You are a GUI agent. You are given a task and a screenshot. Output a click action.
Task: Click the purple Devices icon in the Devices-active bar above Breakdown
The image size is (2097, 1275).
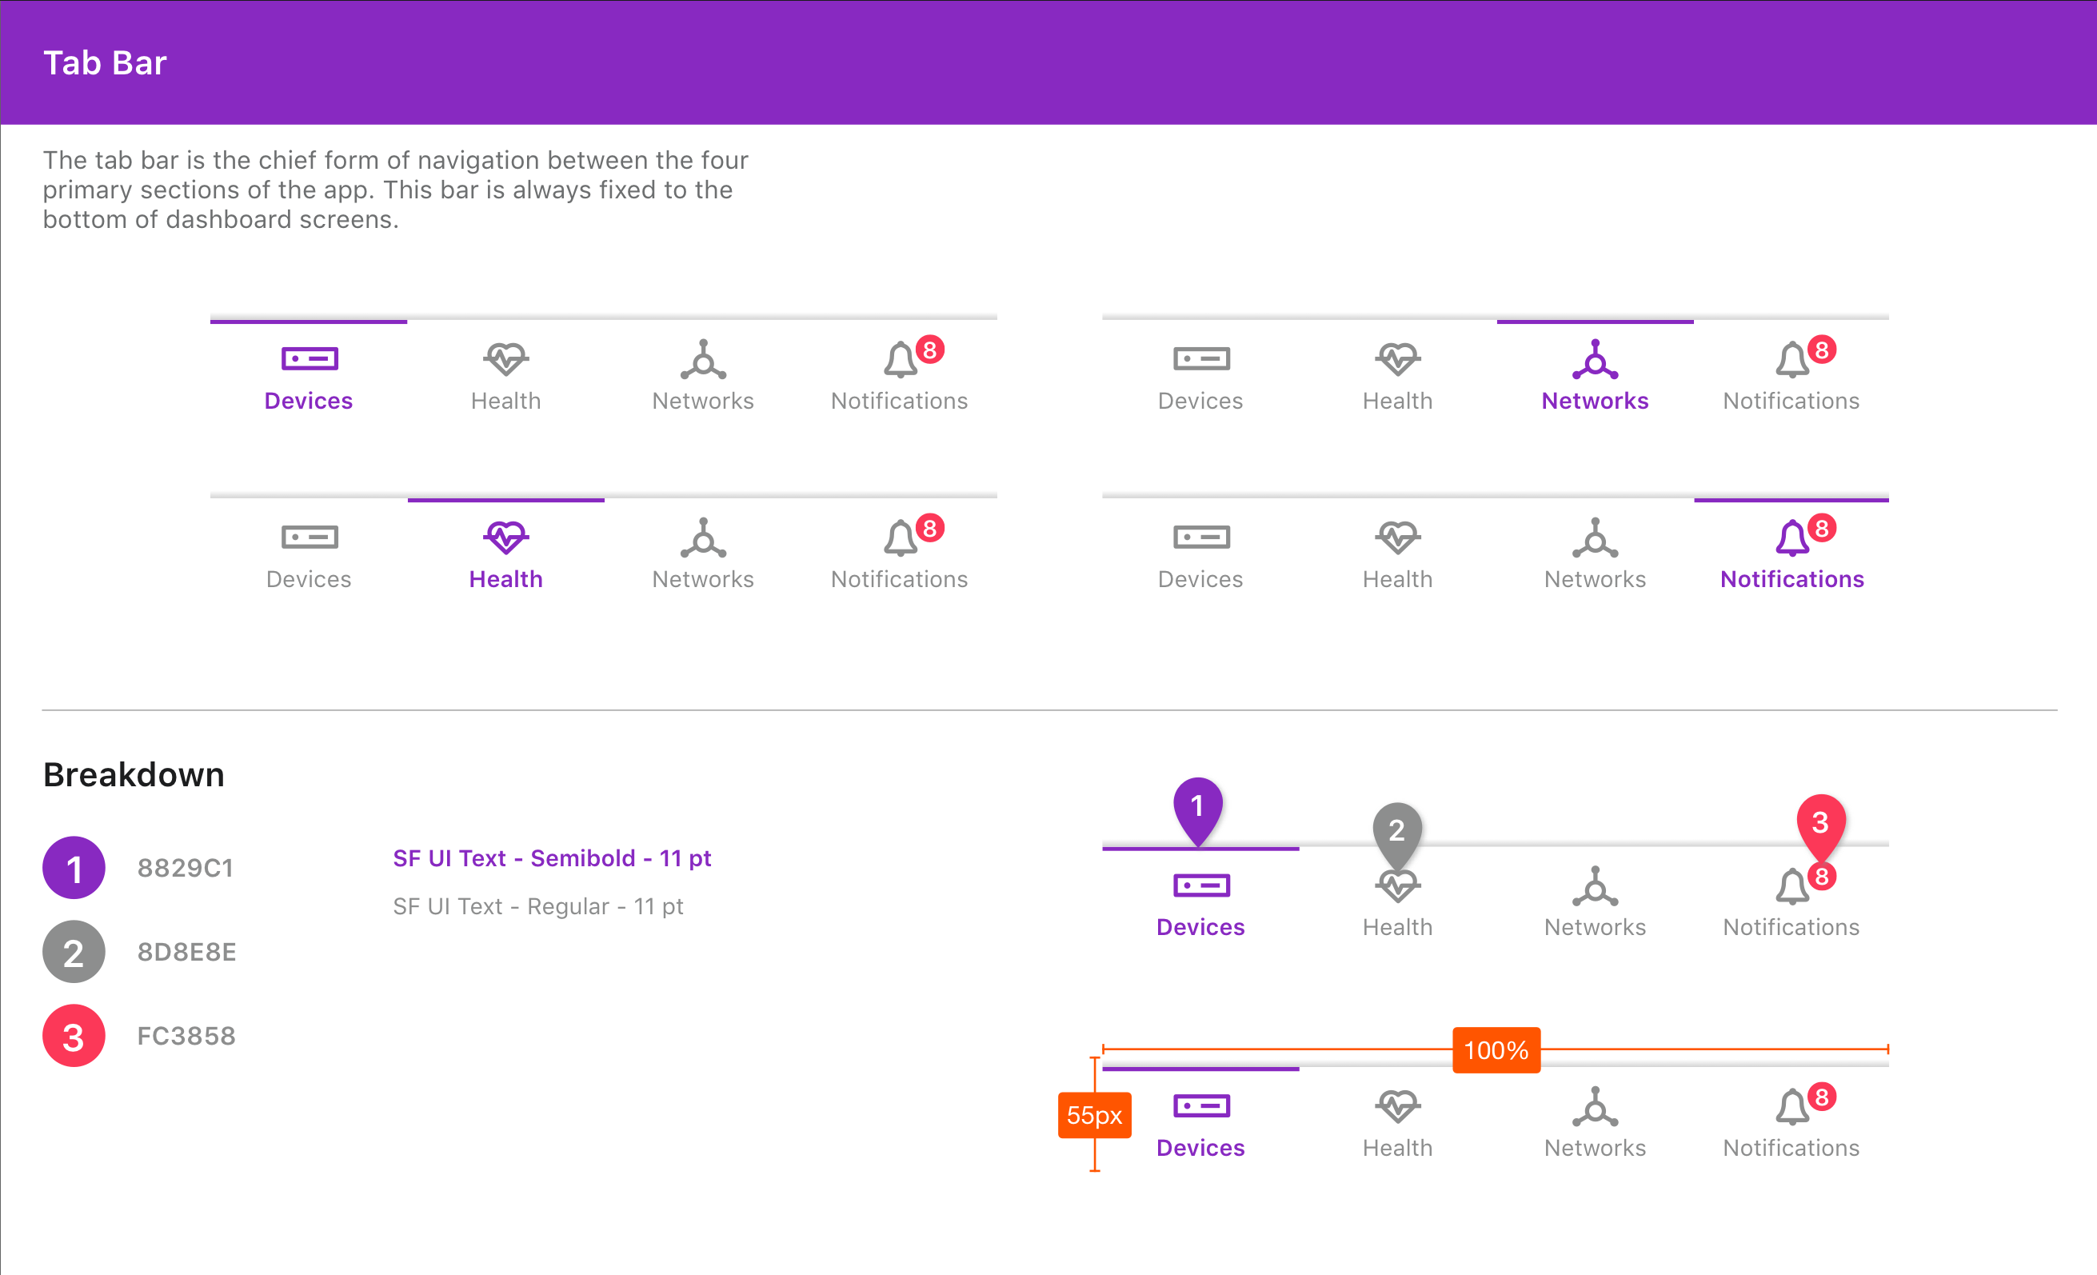[x=310, y=359]
